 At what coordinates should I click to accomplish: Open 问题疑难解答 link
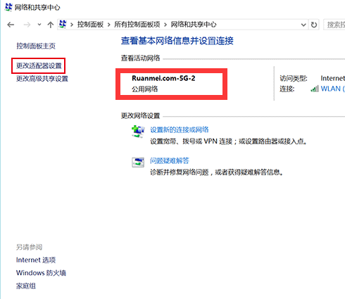170,160
